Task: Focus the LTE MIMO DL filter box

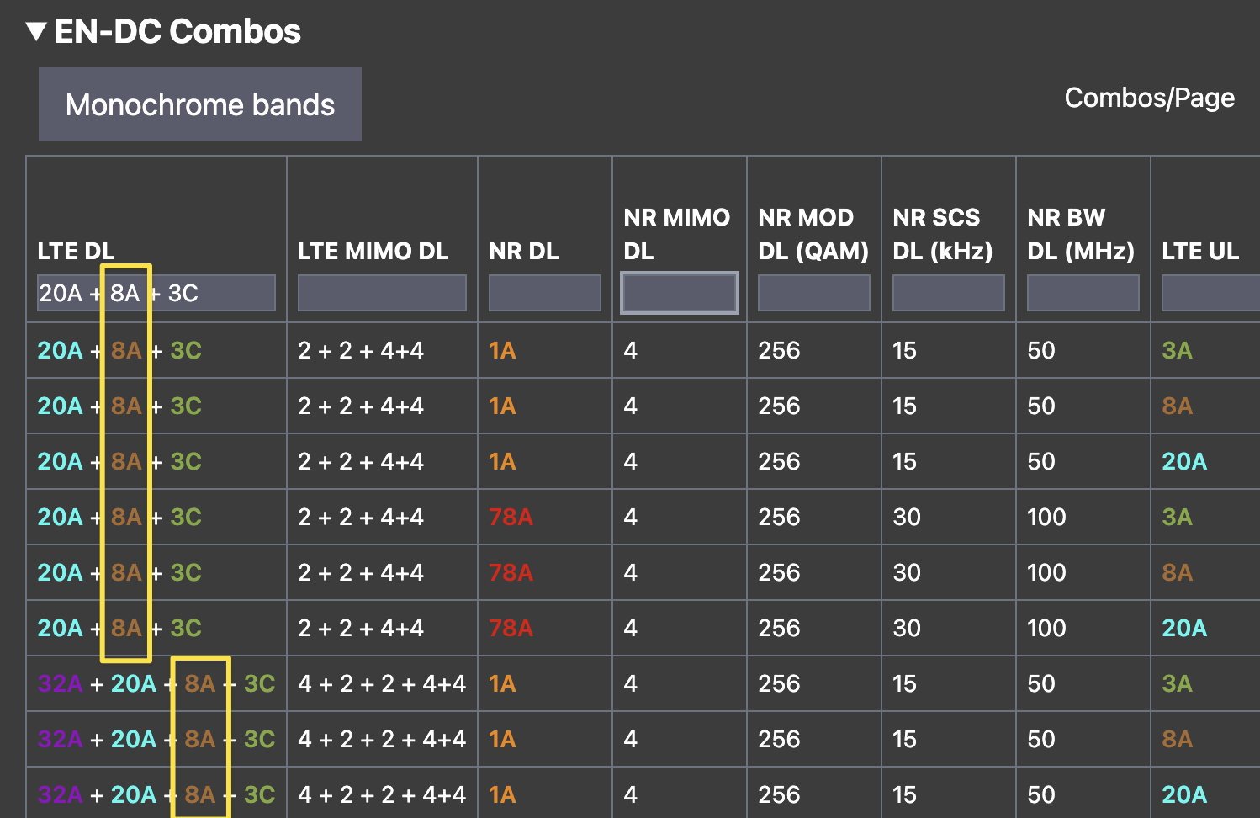Action: click(x=382, y=293)
